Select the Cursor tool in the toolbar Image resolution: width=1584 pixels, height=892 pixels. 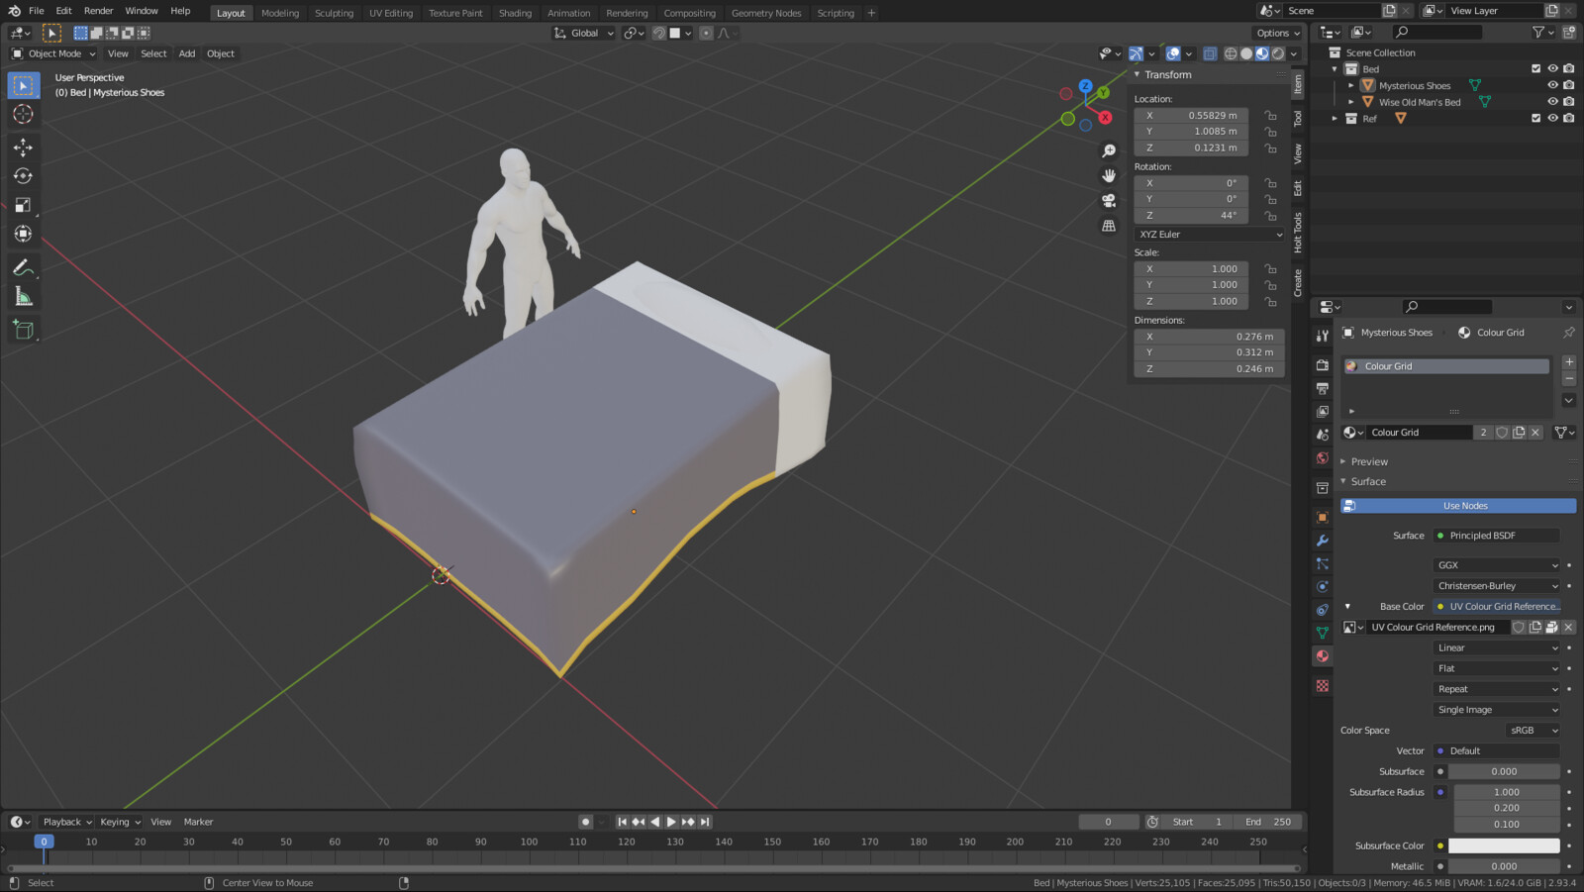pos(23,115)
